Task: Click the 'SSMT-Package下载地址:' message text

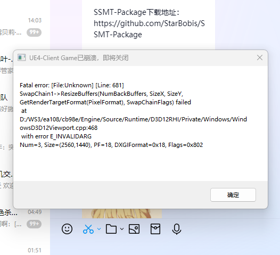Action: [x=136, y=12]
